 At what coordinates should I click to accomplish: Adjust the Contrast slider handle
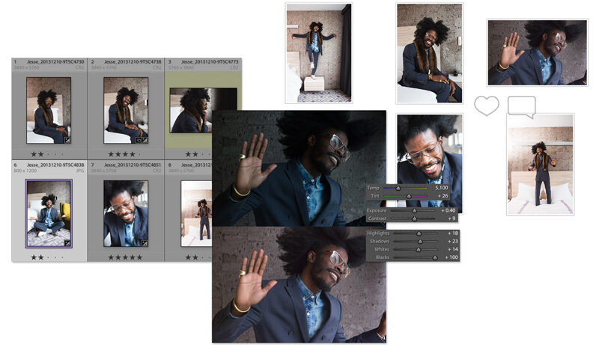pyautogui.click(x=414, y=219)
